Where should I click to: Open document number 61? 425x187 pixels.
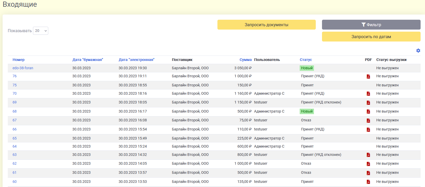[15, 172]
